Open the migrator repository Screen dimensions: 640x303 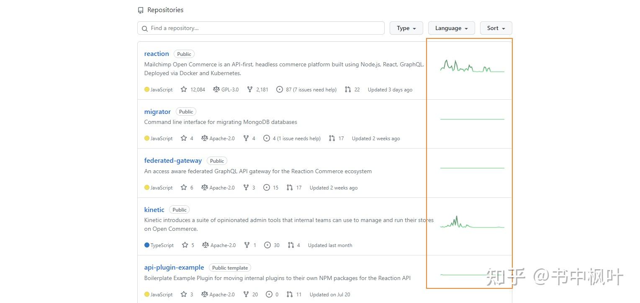tap(157, 111)
